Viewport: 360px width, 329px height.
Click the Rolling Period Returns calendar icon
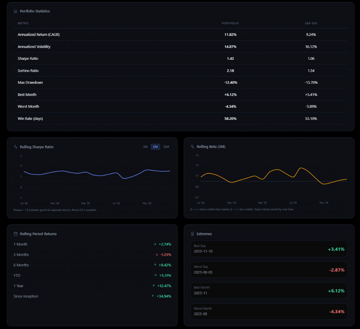[x=15, y=234]
